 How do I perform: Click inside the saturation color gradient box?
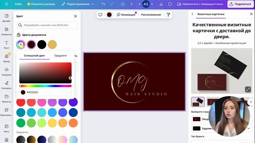45,73
